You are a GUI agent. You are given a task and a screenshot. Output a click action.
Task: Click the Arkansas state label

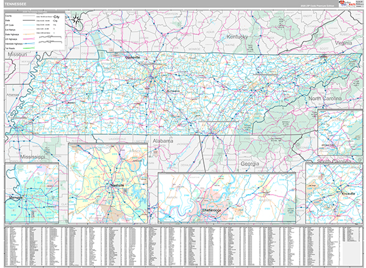pyautogui.click(x=12, y=95)
